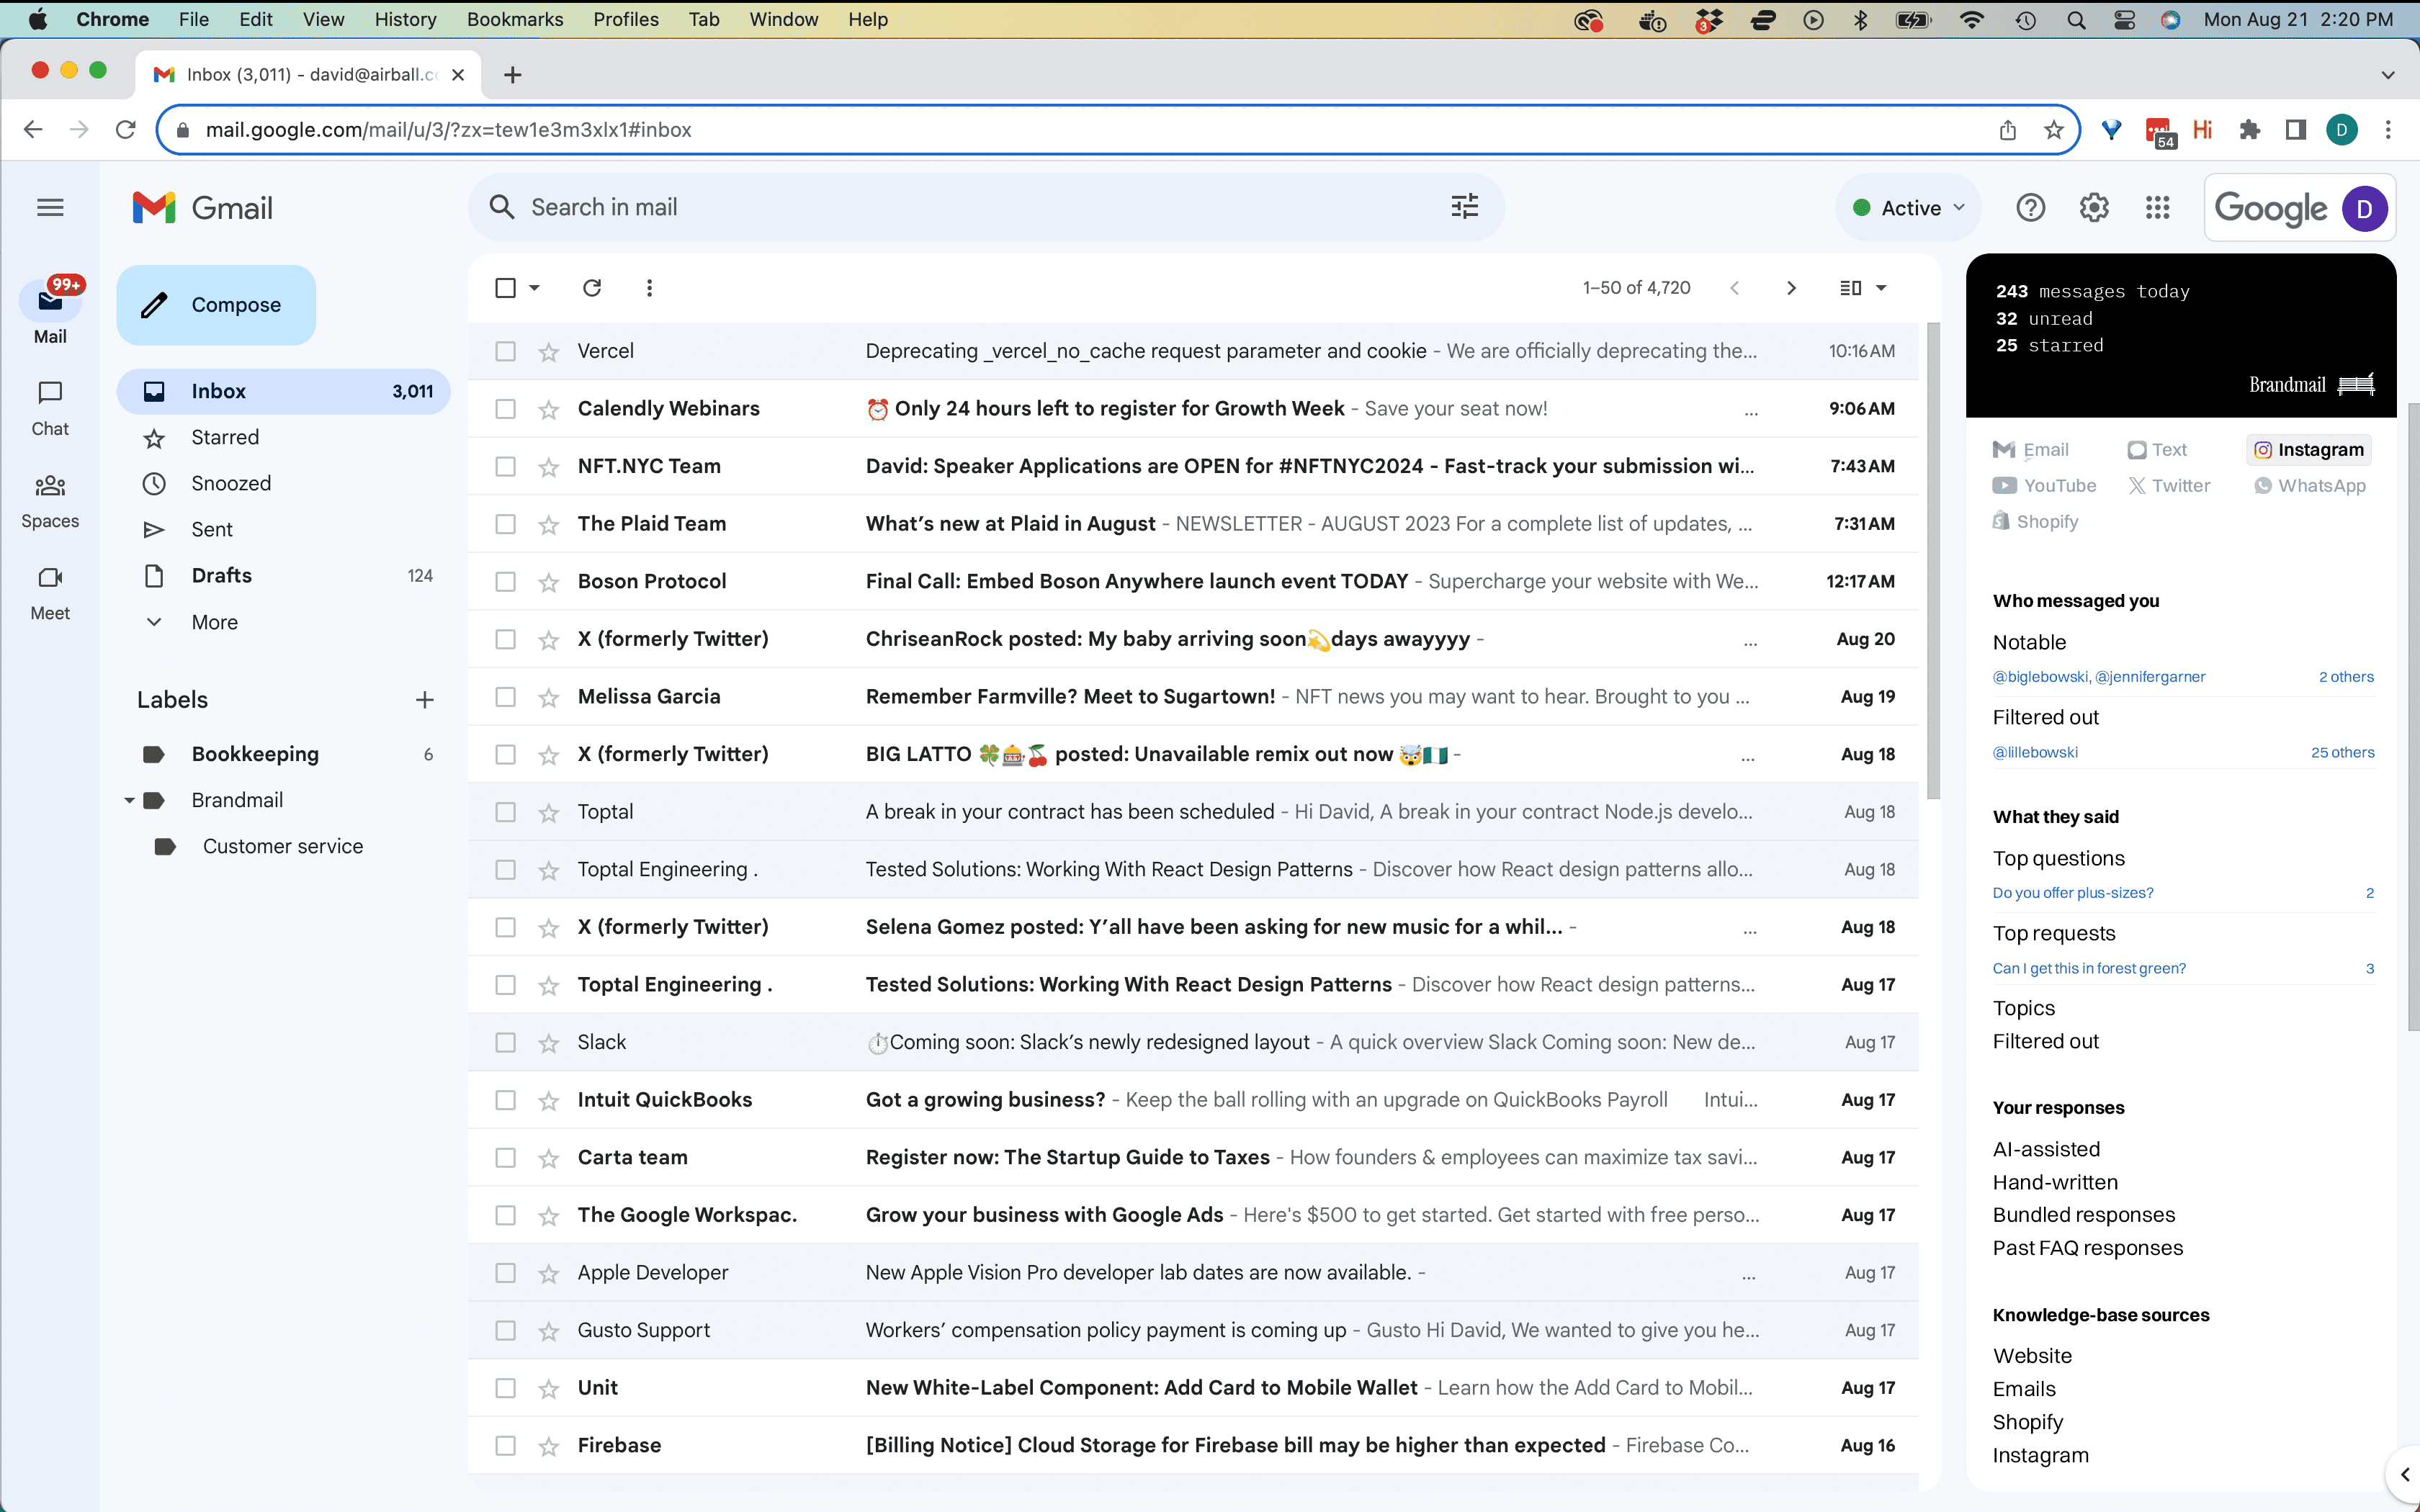
Task: Select the checkbox on the Vercel email
Action: 505,351
